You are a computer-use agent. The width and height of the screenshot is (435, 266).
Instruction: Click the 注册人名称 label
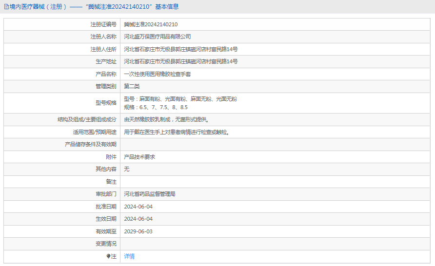point(103,37)
